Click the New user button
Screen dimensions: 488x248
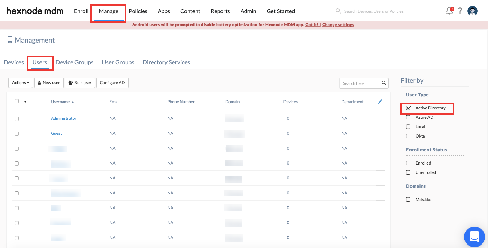pos(49,83)
